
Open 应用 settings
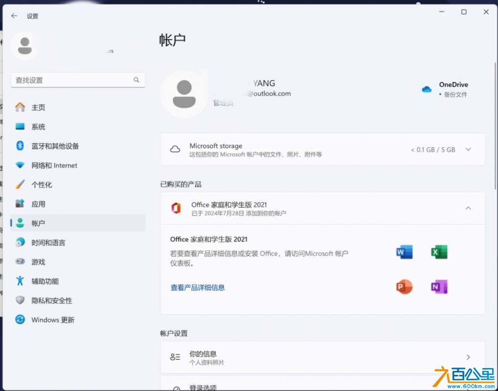(78, 204)
